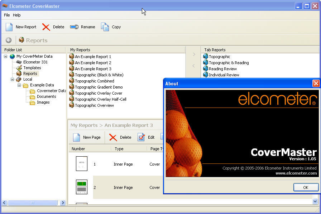Select Topographic Gradient Demo report
Image resolution: width=321 pixels, height=214 pixels.
pyautogui.click(x=99, y=87)
